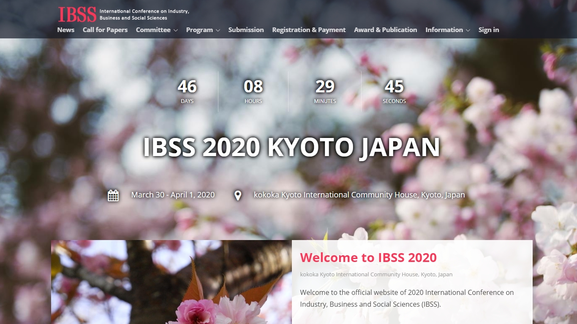Image resolution: width=577 pixels, height=324 pixels.
Task: Click the grey venue subtitle under Welcome heading
Action: [376, 274]
